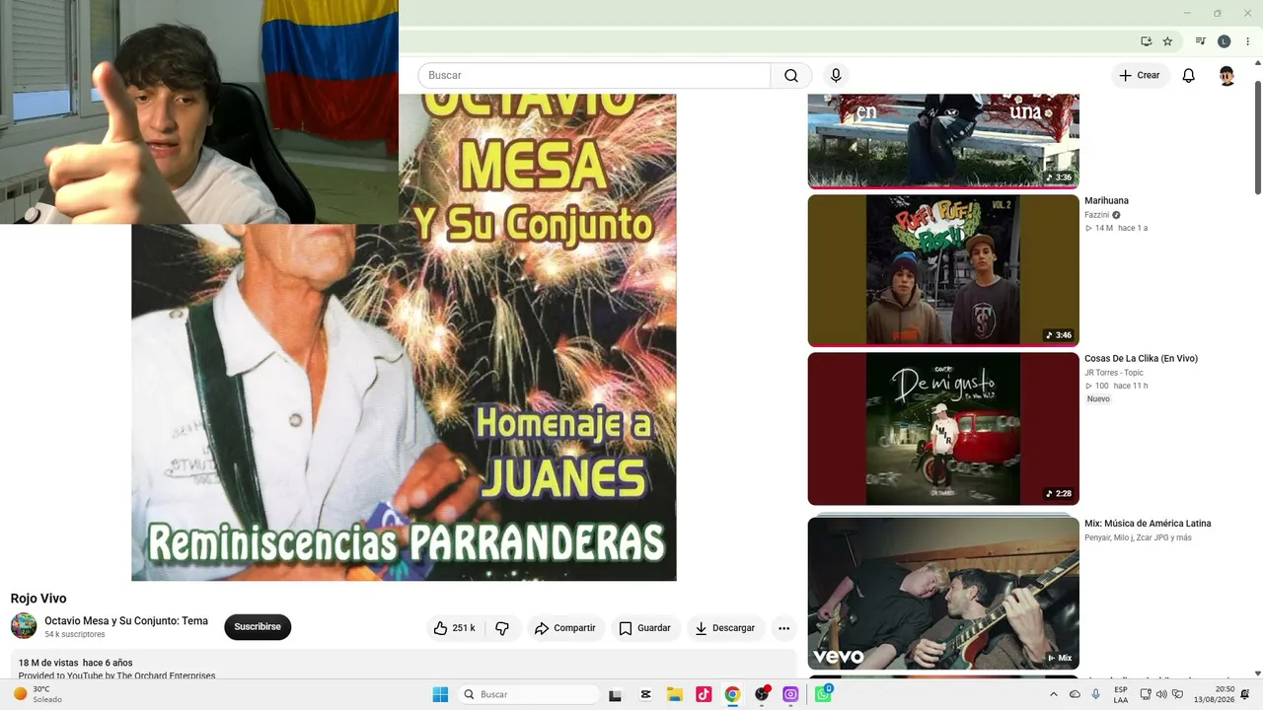This screenshot has height=710, width=1263.
Task: Click Mix: Música de América Latina title
Action: tap(1148, 524)
